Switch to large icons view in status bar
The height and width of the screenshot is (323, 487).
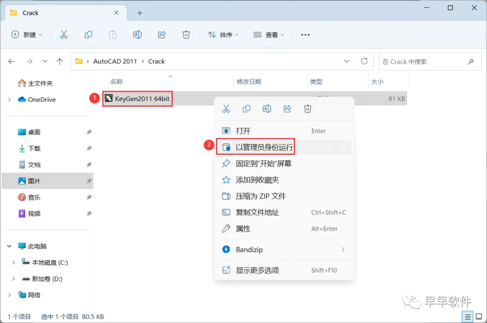tap(479, 317)
